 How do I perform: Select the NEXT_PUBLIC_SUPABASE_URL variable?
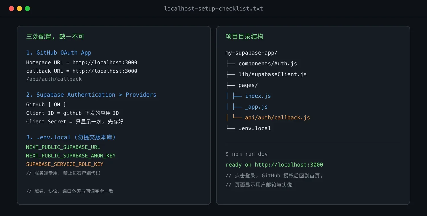click(x=63, y=147)
